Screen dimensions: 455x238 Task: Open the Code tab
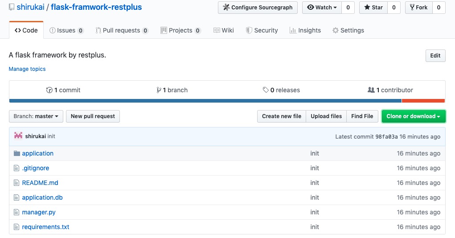point(26,30)
